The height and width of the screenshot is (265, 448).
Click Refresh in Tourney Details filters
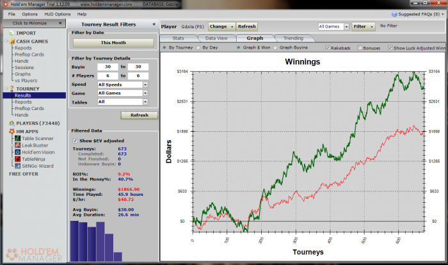point(140,115)
